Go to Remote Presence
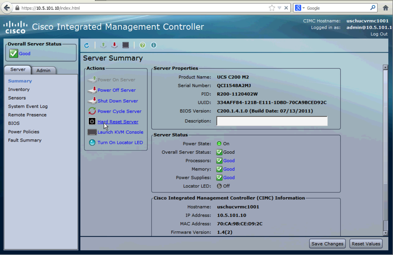 [27, 115]
